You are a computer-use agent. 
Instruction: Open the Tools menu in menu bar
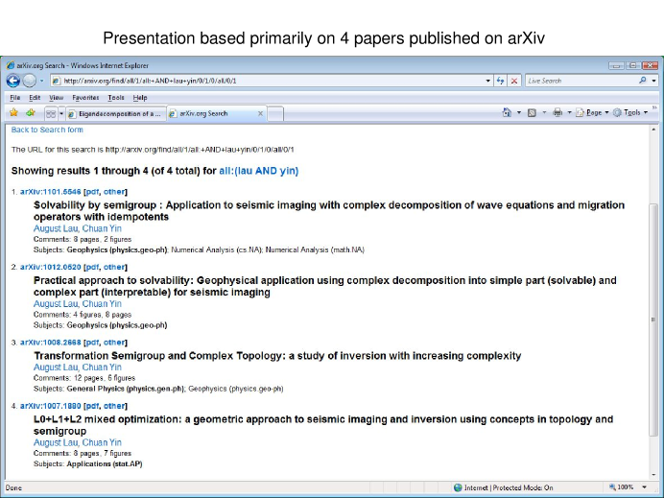pyautogui.click(x=115, y=98)
